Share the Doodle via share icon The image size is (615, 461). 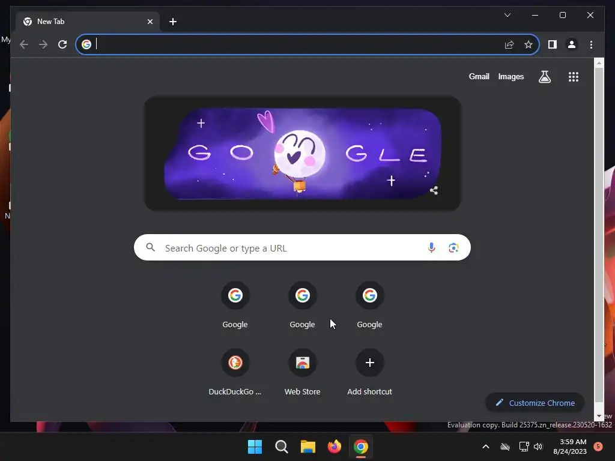coord(434,190)
